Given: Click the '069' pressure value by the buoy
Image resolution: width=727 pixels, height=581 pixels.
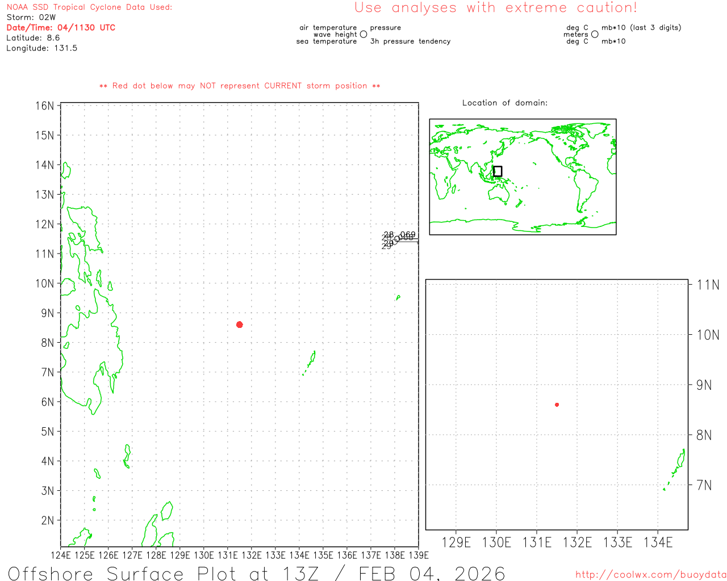Looking at the screenshot, I should pos(408,234).
